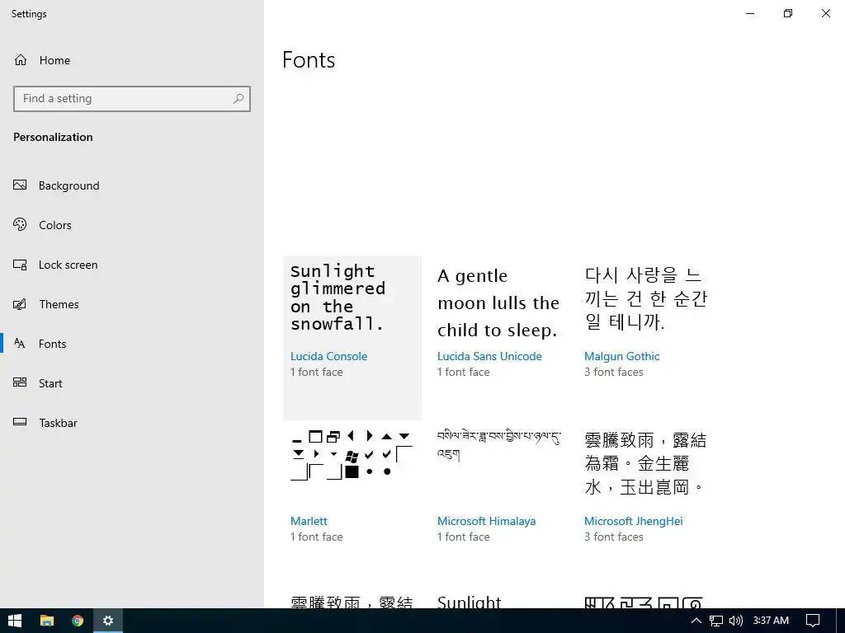This screenshot has width=845, height=633.
Task: Click the Lock screen icon
Action: [x=20, y=265]
